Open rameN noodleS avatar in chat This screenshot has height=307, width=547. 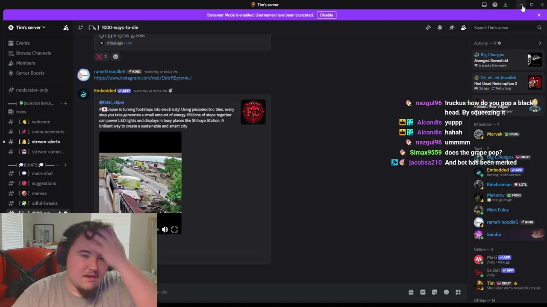click(84, 75)
